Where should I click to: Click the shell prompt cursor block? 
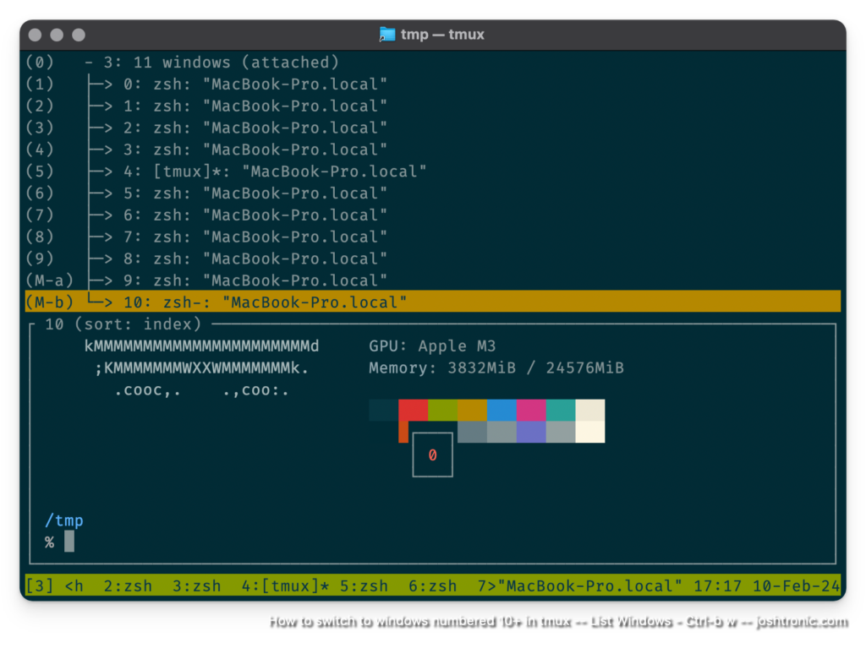69,542
